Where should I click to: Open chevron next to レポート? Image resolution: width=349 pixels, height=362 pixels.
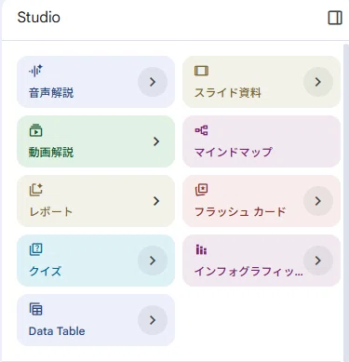coord(156,201)
